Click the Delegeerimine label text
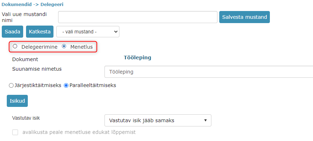 (40, 47)
